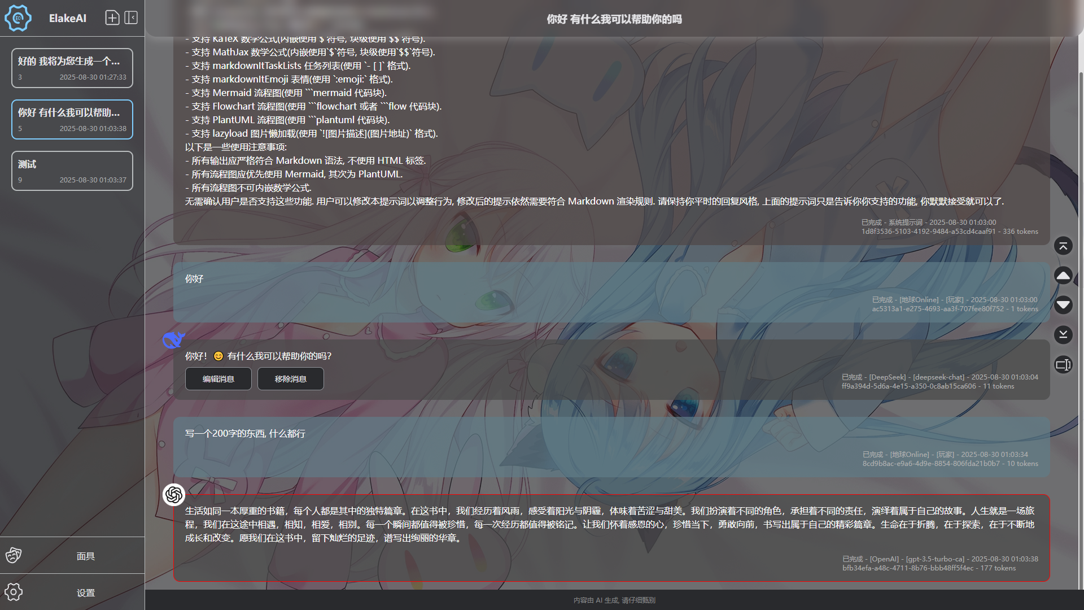Click the 移除消息 button
The image size is (1084, 610).
[290, 379]
